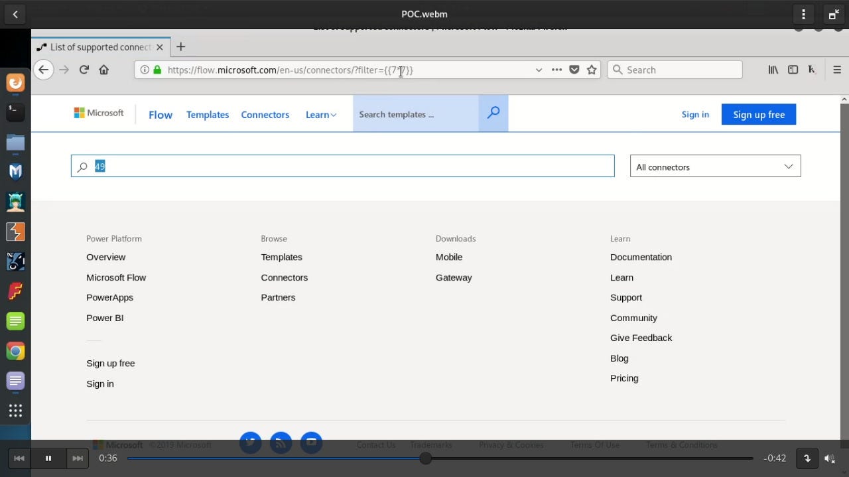The image size is (849, 477).
Task: Save page to Pocket
Action: click(574, 70)
